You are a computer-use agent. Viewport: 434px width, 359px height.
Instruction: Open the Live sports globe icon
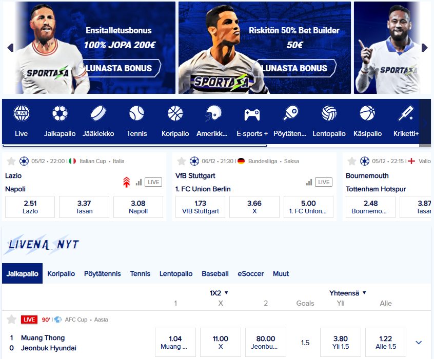point(22,113)
